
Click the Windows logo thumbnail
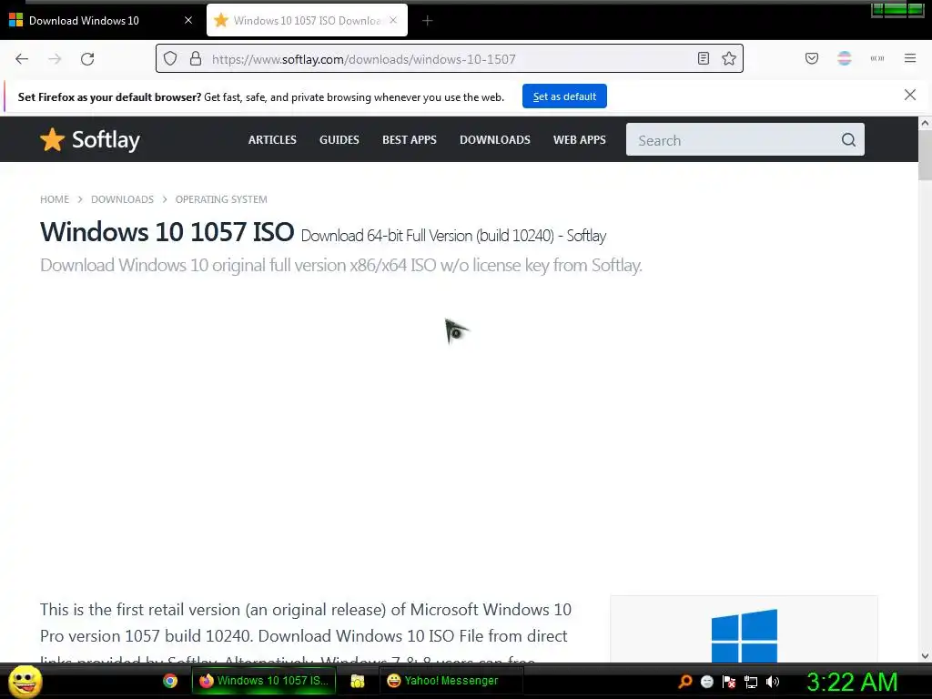pos(745,634)
